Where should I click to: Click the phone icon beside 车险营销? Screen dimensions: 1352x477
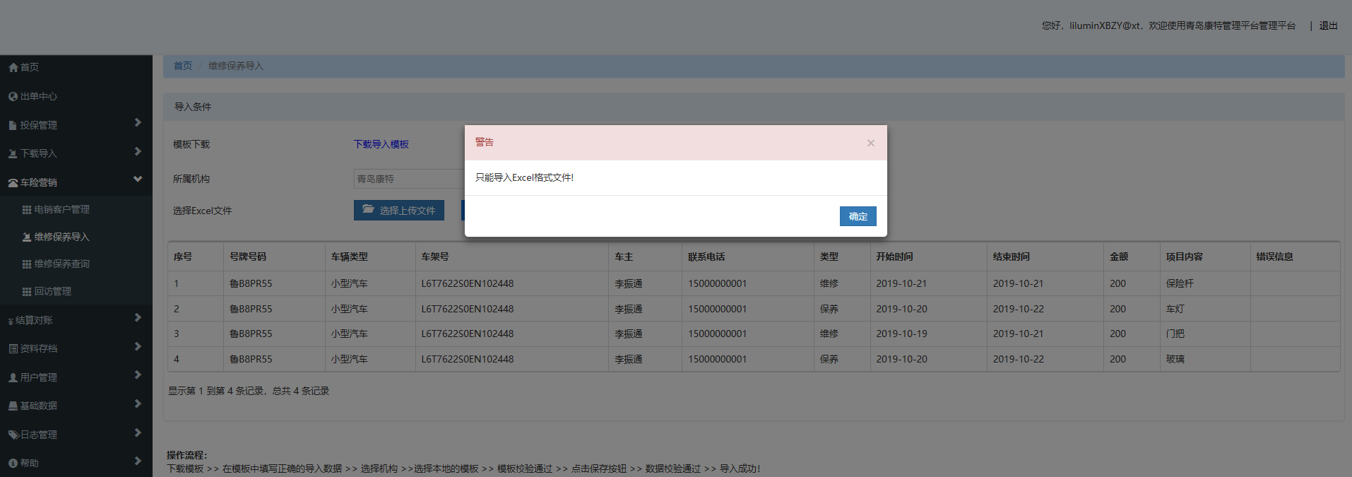[x=13, y=182]
